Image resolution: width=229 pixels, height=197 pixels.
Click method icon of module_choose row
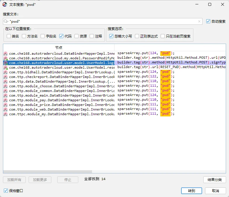tap(6, 86)
